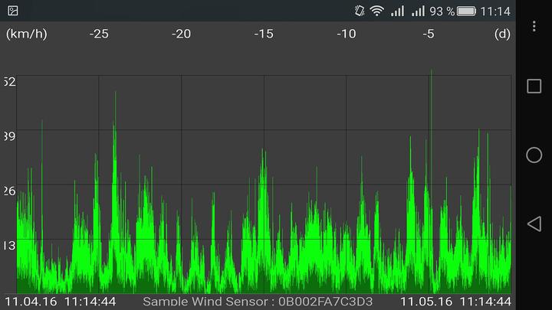The image size is (552, 310).
Task: Select the -5 days axis marker
Action: [x=429, y=34]
